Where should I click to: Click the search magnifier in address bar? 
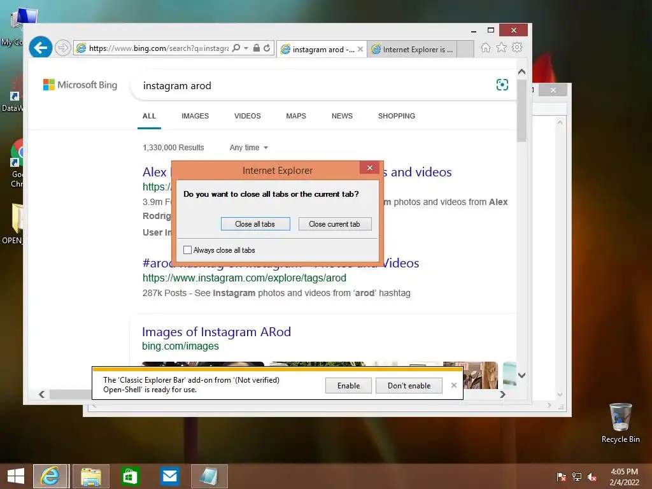(236, 48)
